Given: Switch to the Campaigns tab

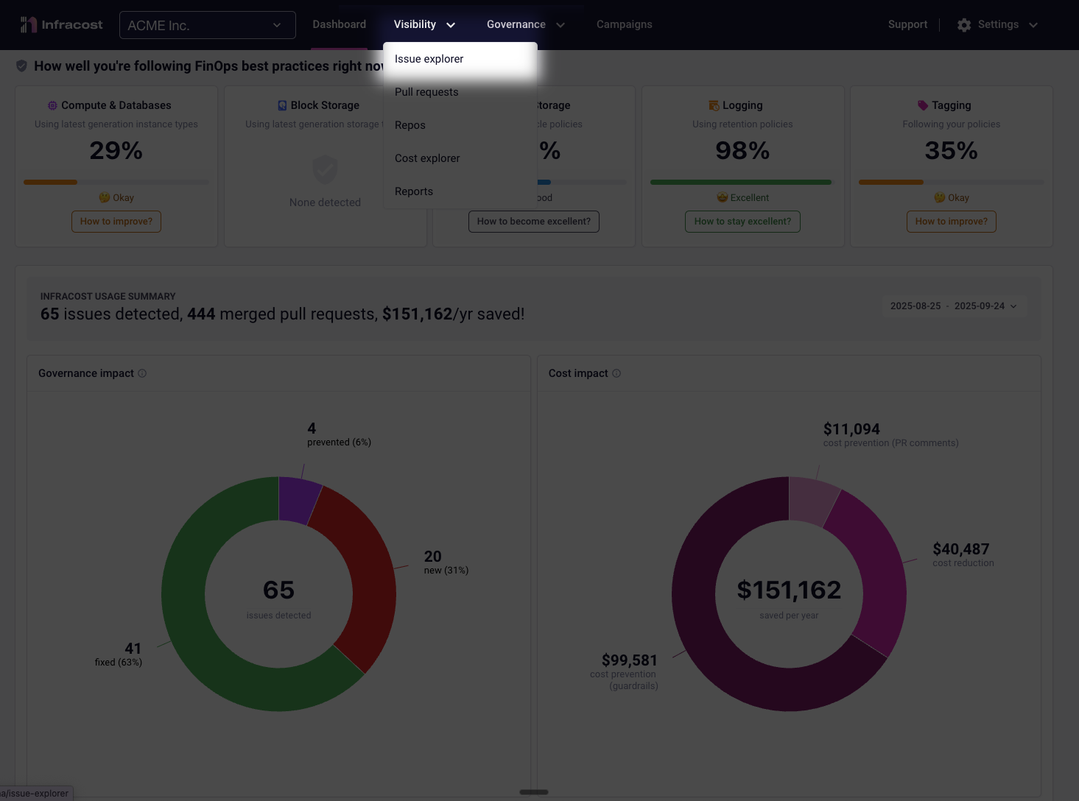Looking at the screenshot, I should tap(624, 25).
